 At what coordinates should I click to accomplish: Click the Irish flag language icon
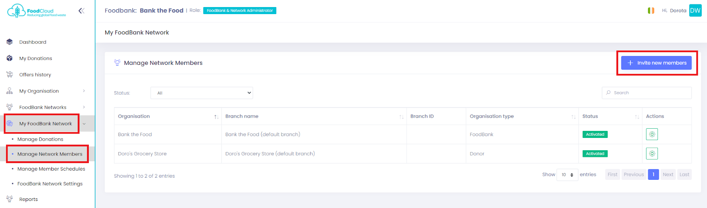pos(651,11)
